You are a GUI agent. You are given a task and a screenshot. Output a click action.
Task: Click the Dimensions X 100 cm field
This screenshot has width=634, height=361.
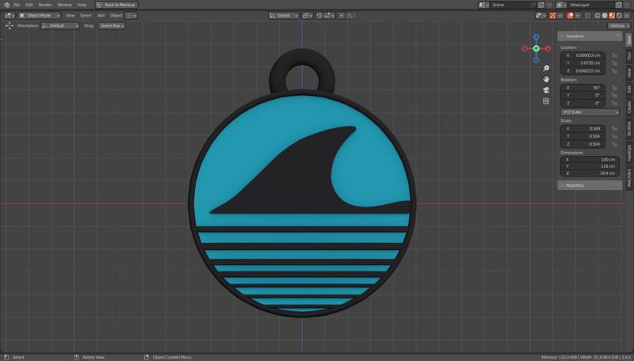click(x=590, y=159)
